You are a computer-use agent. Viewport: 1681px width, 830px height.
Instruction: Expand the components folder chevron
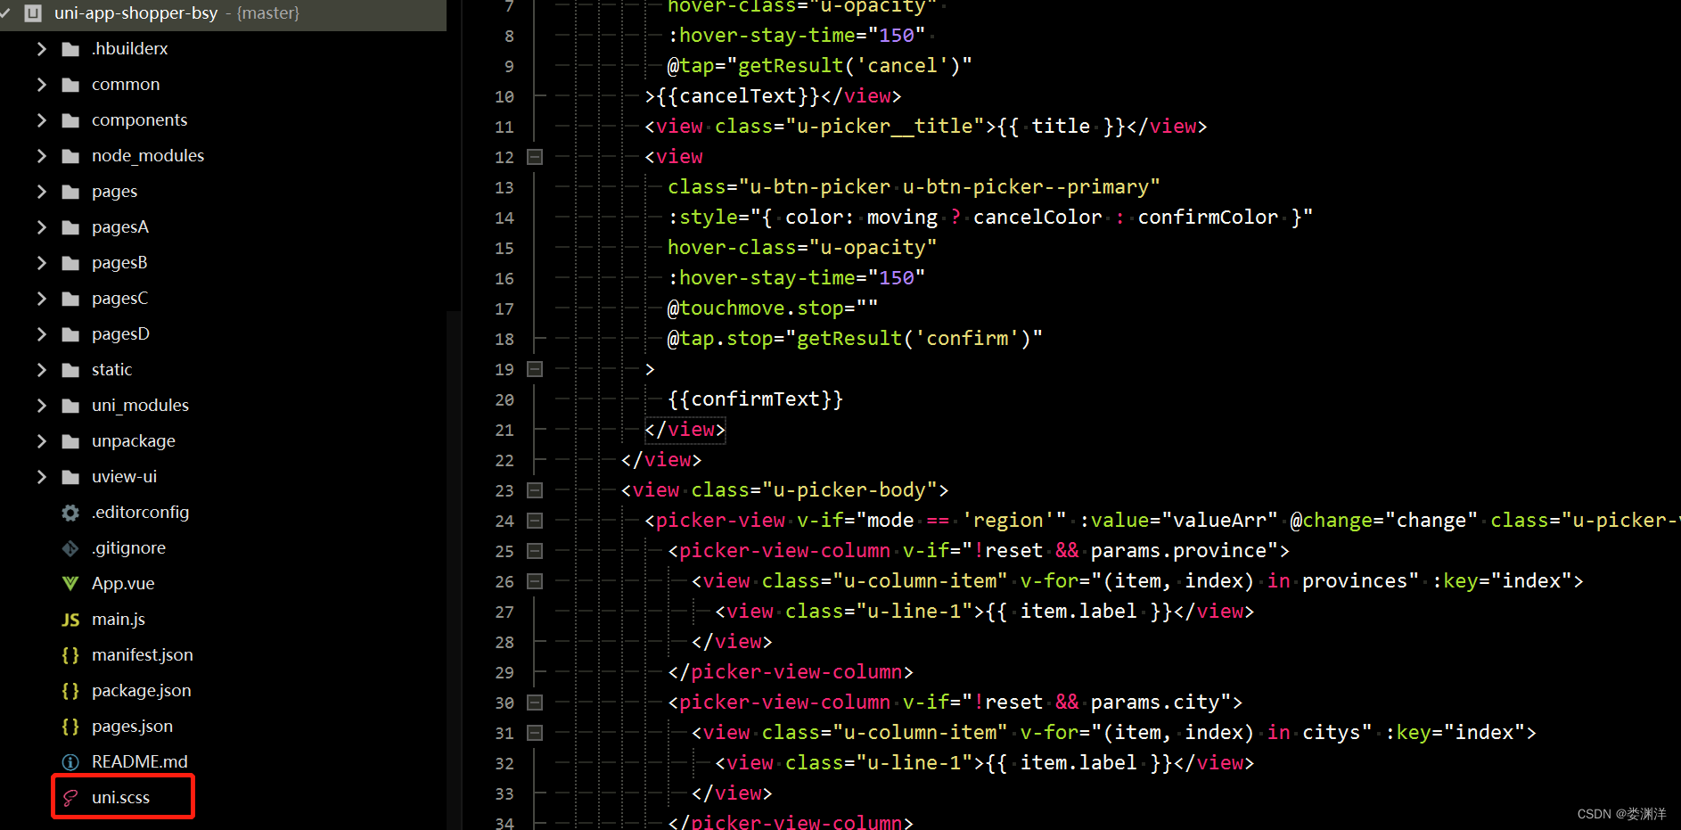tap(41, 120)
